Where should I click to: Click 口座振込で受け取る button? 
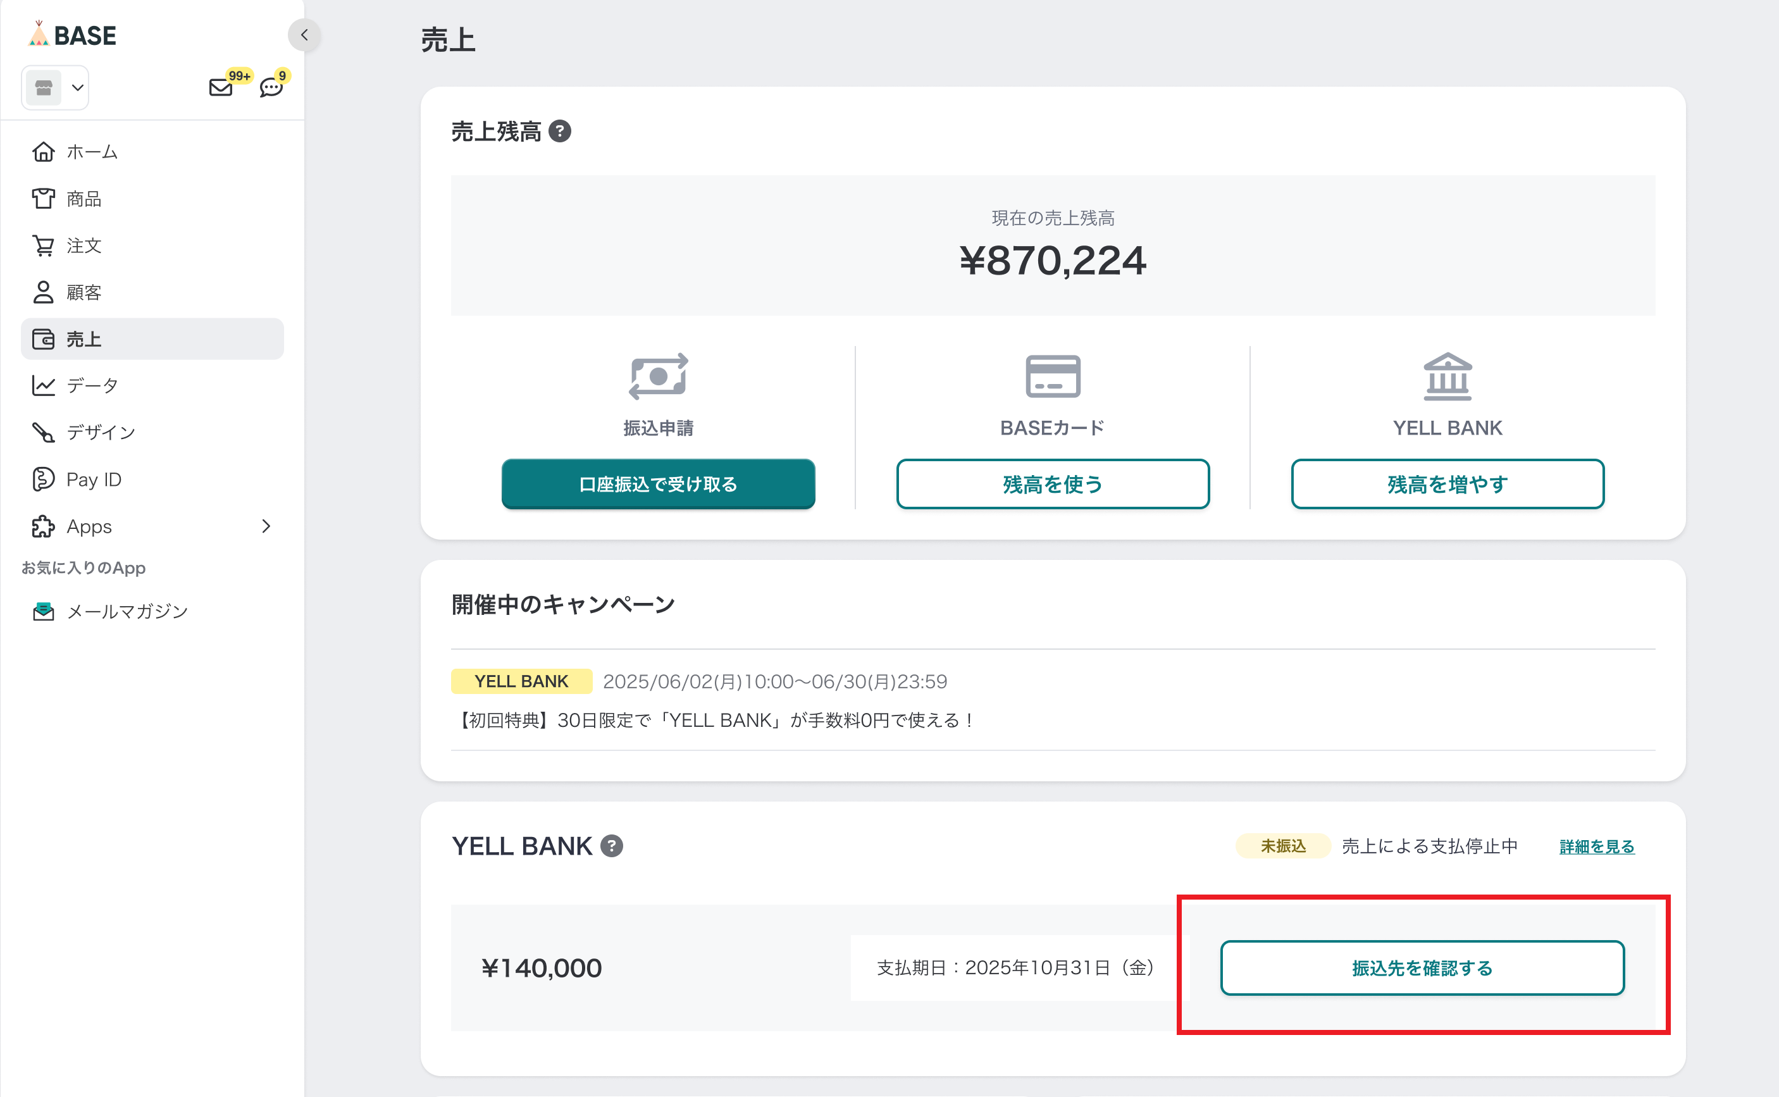click(x=658, y=484)
